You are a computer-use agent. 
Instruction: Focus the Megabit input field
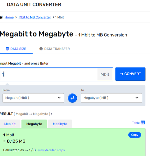(x=49, y=74)
